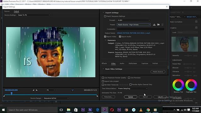
Task: Open Google Chrome from taskbar
Action: pyautogui.click(x=148, y=110)
